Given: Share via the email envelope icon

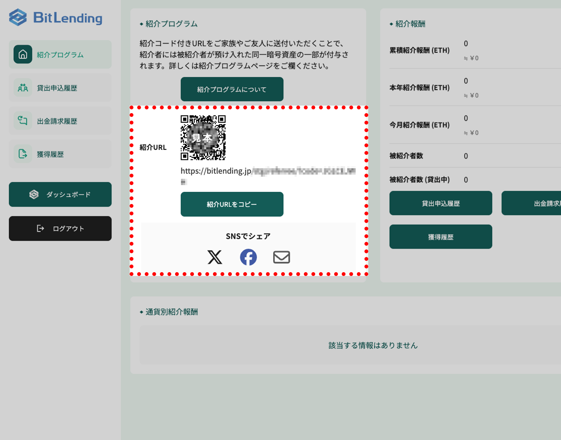Looking at the screenshot, I should click(282, 257).
